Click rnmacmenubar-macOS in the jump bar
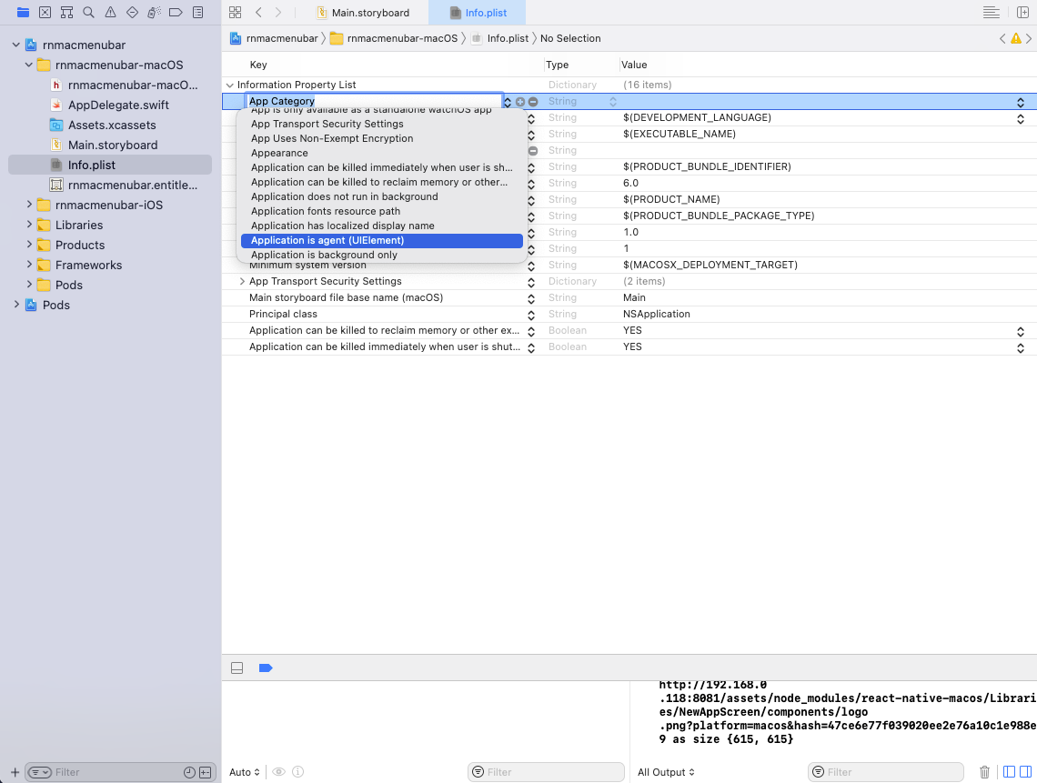The width and height of the screenshot is (1037, 783). point(394,38)
